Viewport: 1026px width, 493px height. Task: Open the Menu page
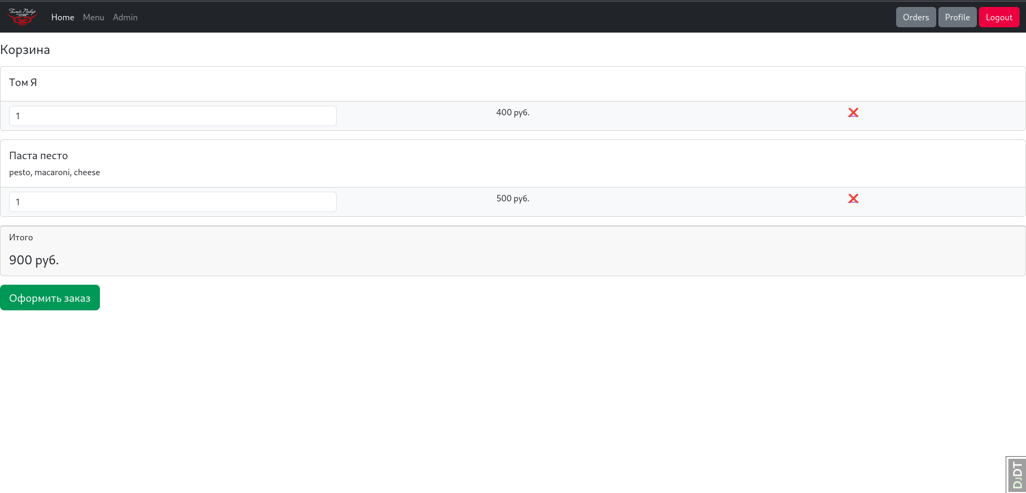(94, 17)
